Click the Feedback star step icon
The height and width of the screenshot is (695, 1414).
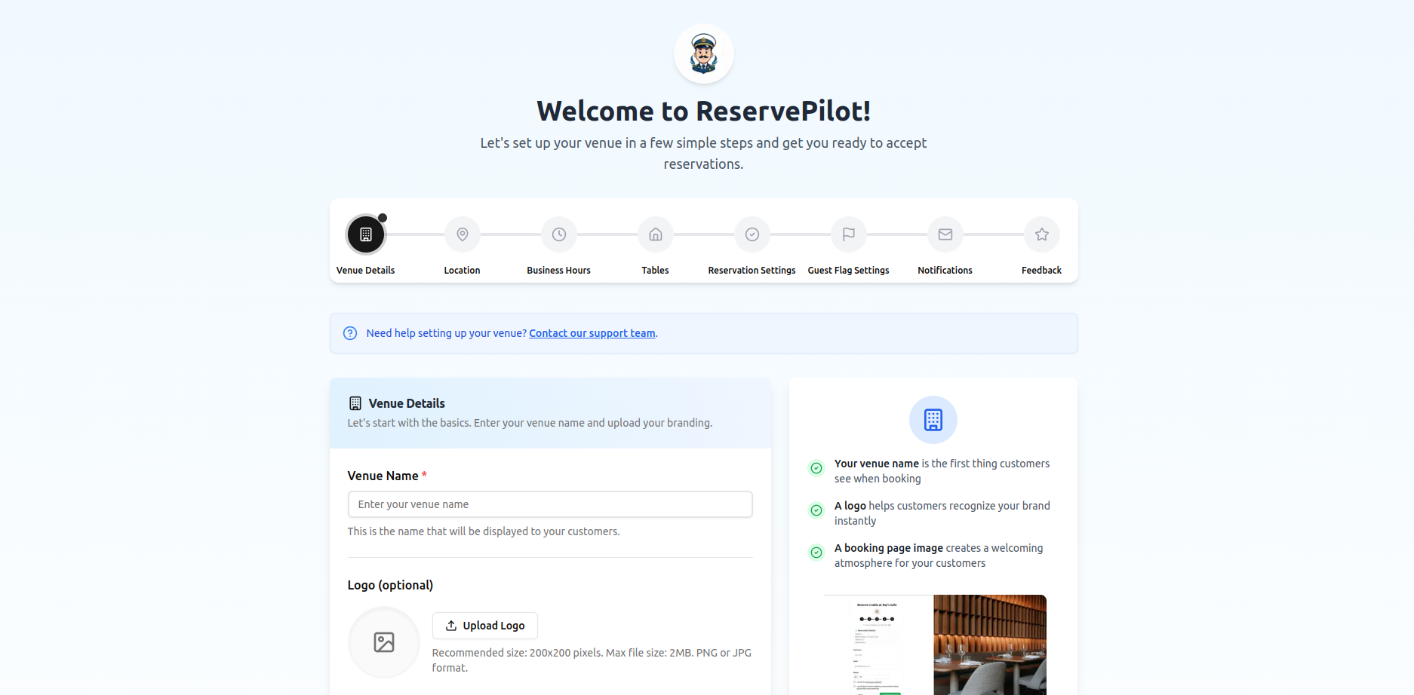pyautogui.click(x=1041, y=234)
